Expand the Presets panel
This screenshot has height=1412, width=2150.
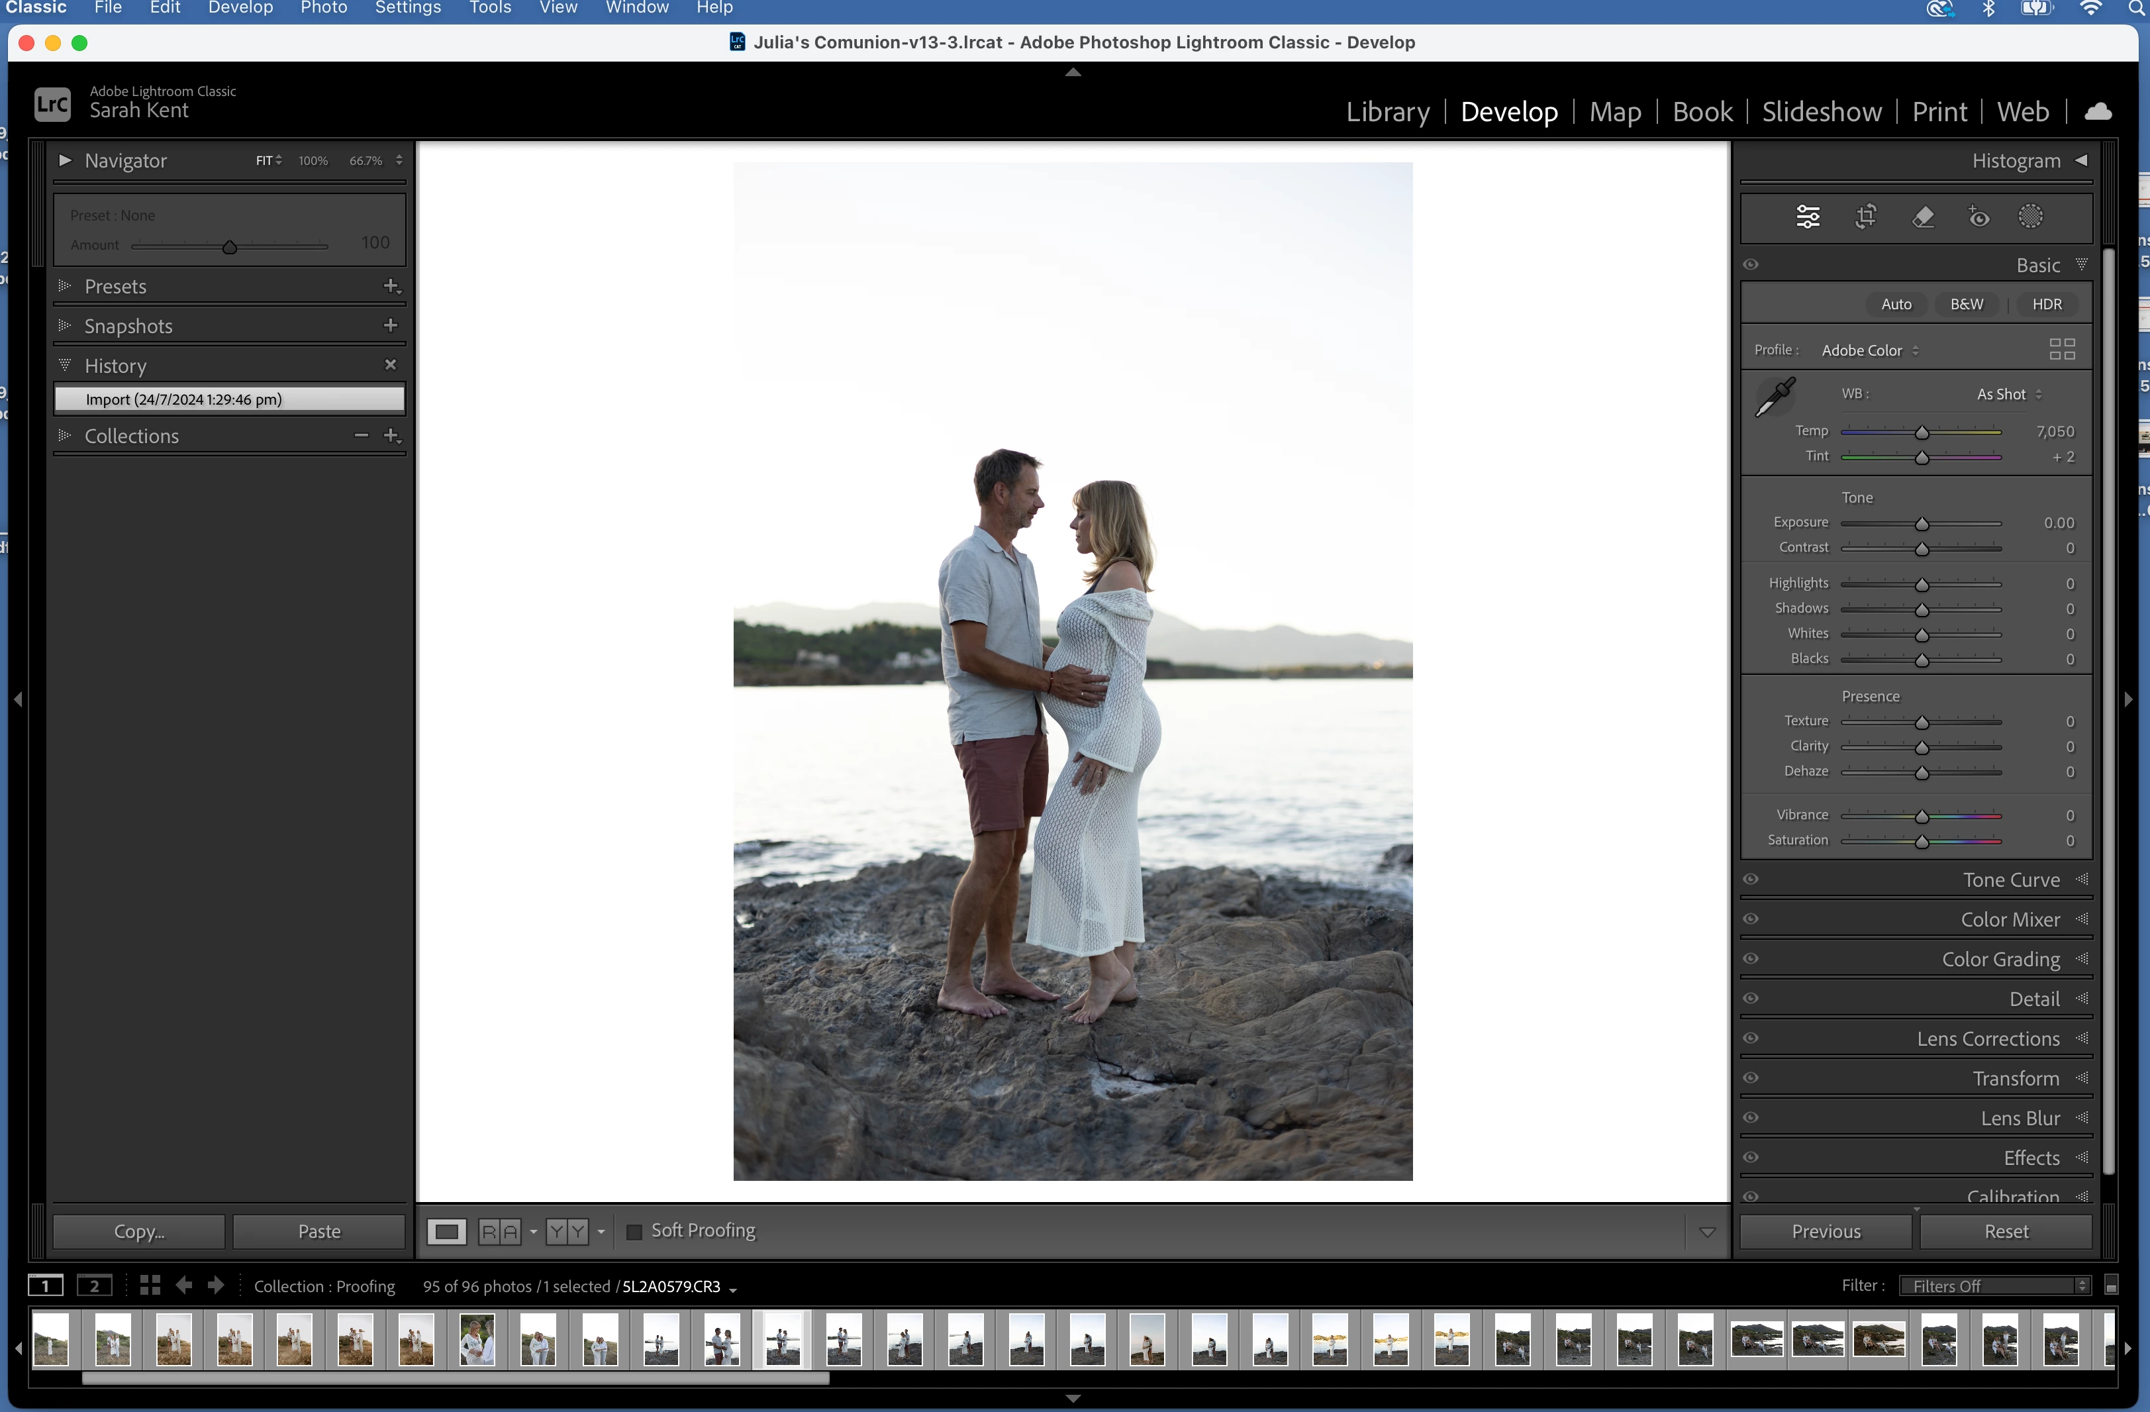coord(116,286)
